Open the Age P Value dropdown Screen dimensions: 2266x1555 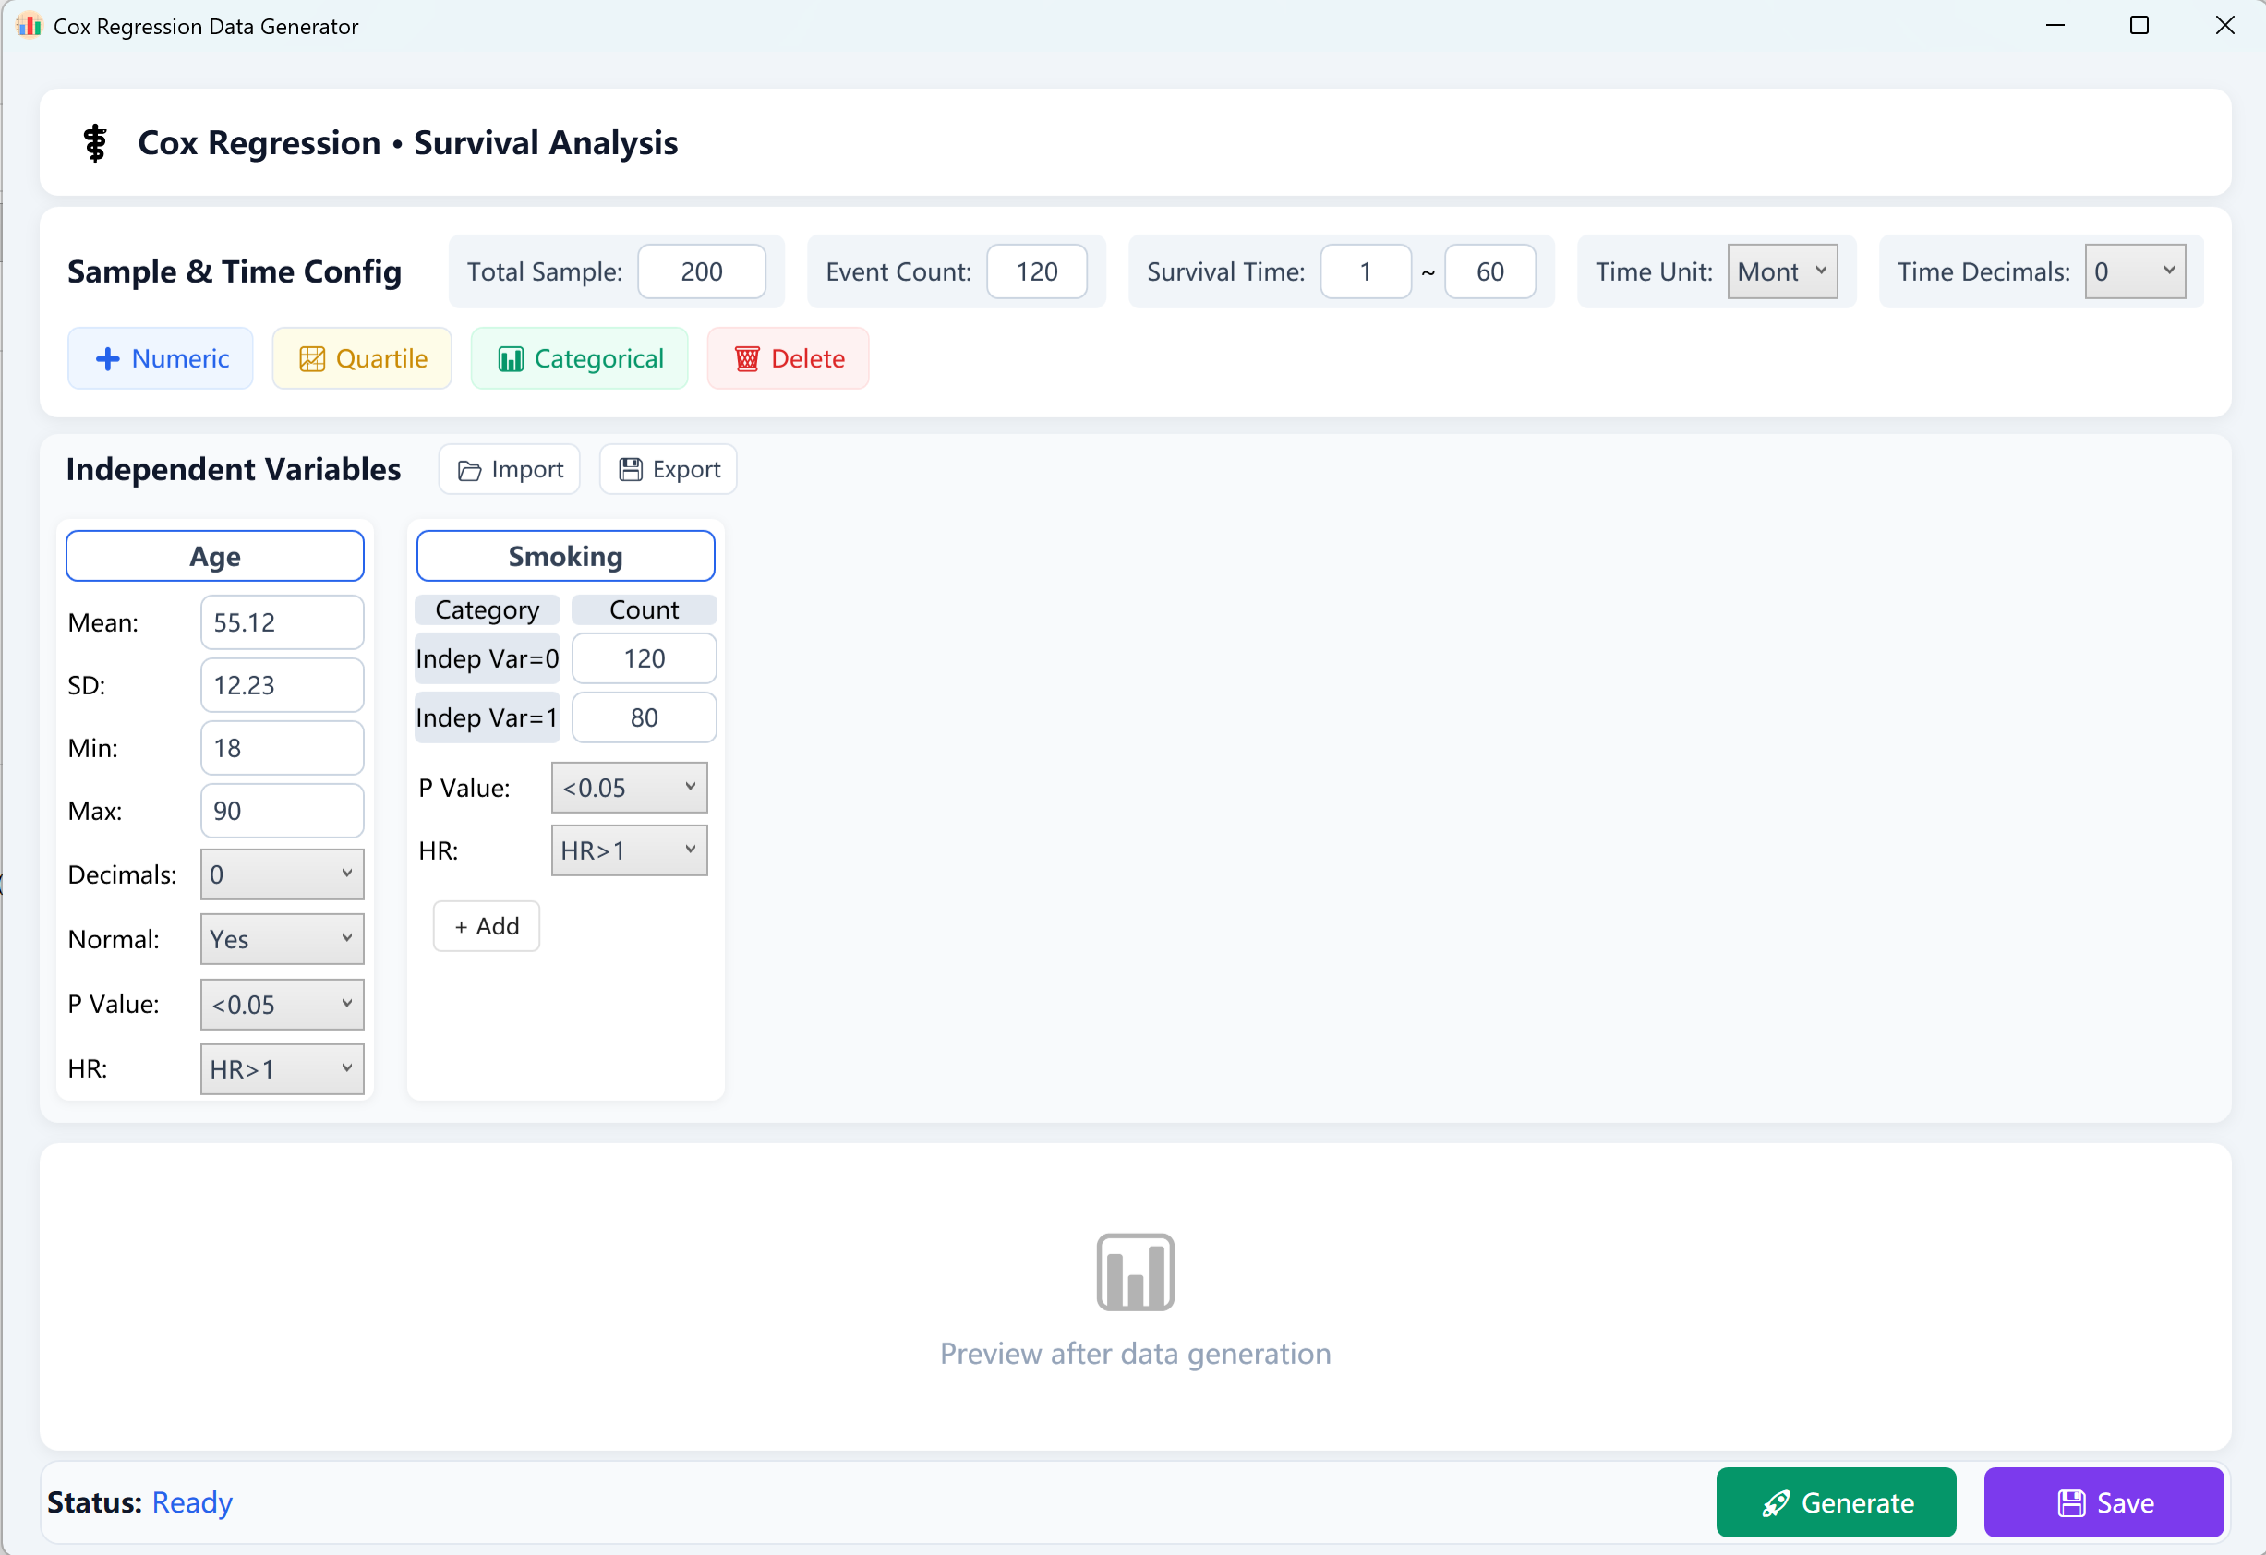tap(282, 1004)
